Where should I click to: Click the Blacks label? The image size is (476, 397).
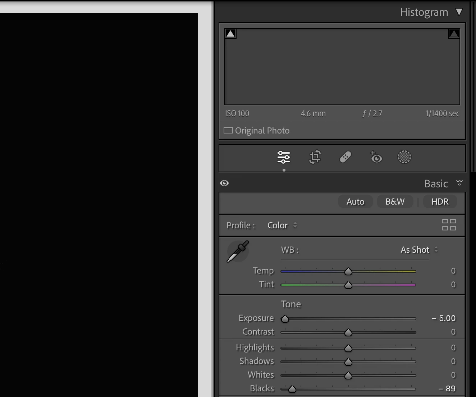262,388
